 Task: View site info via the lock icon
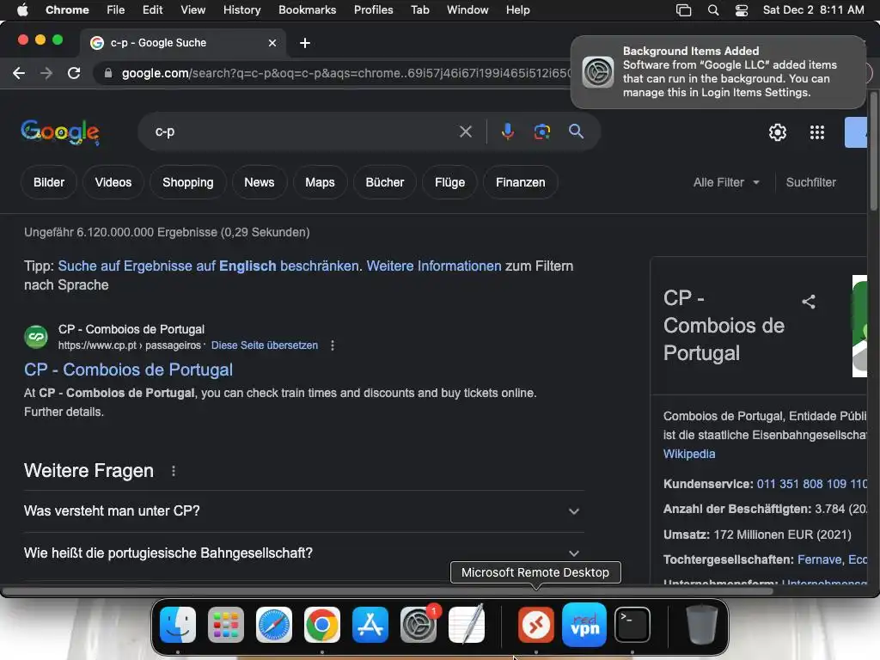108,73
